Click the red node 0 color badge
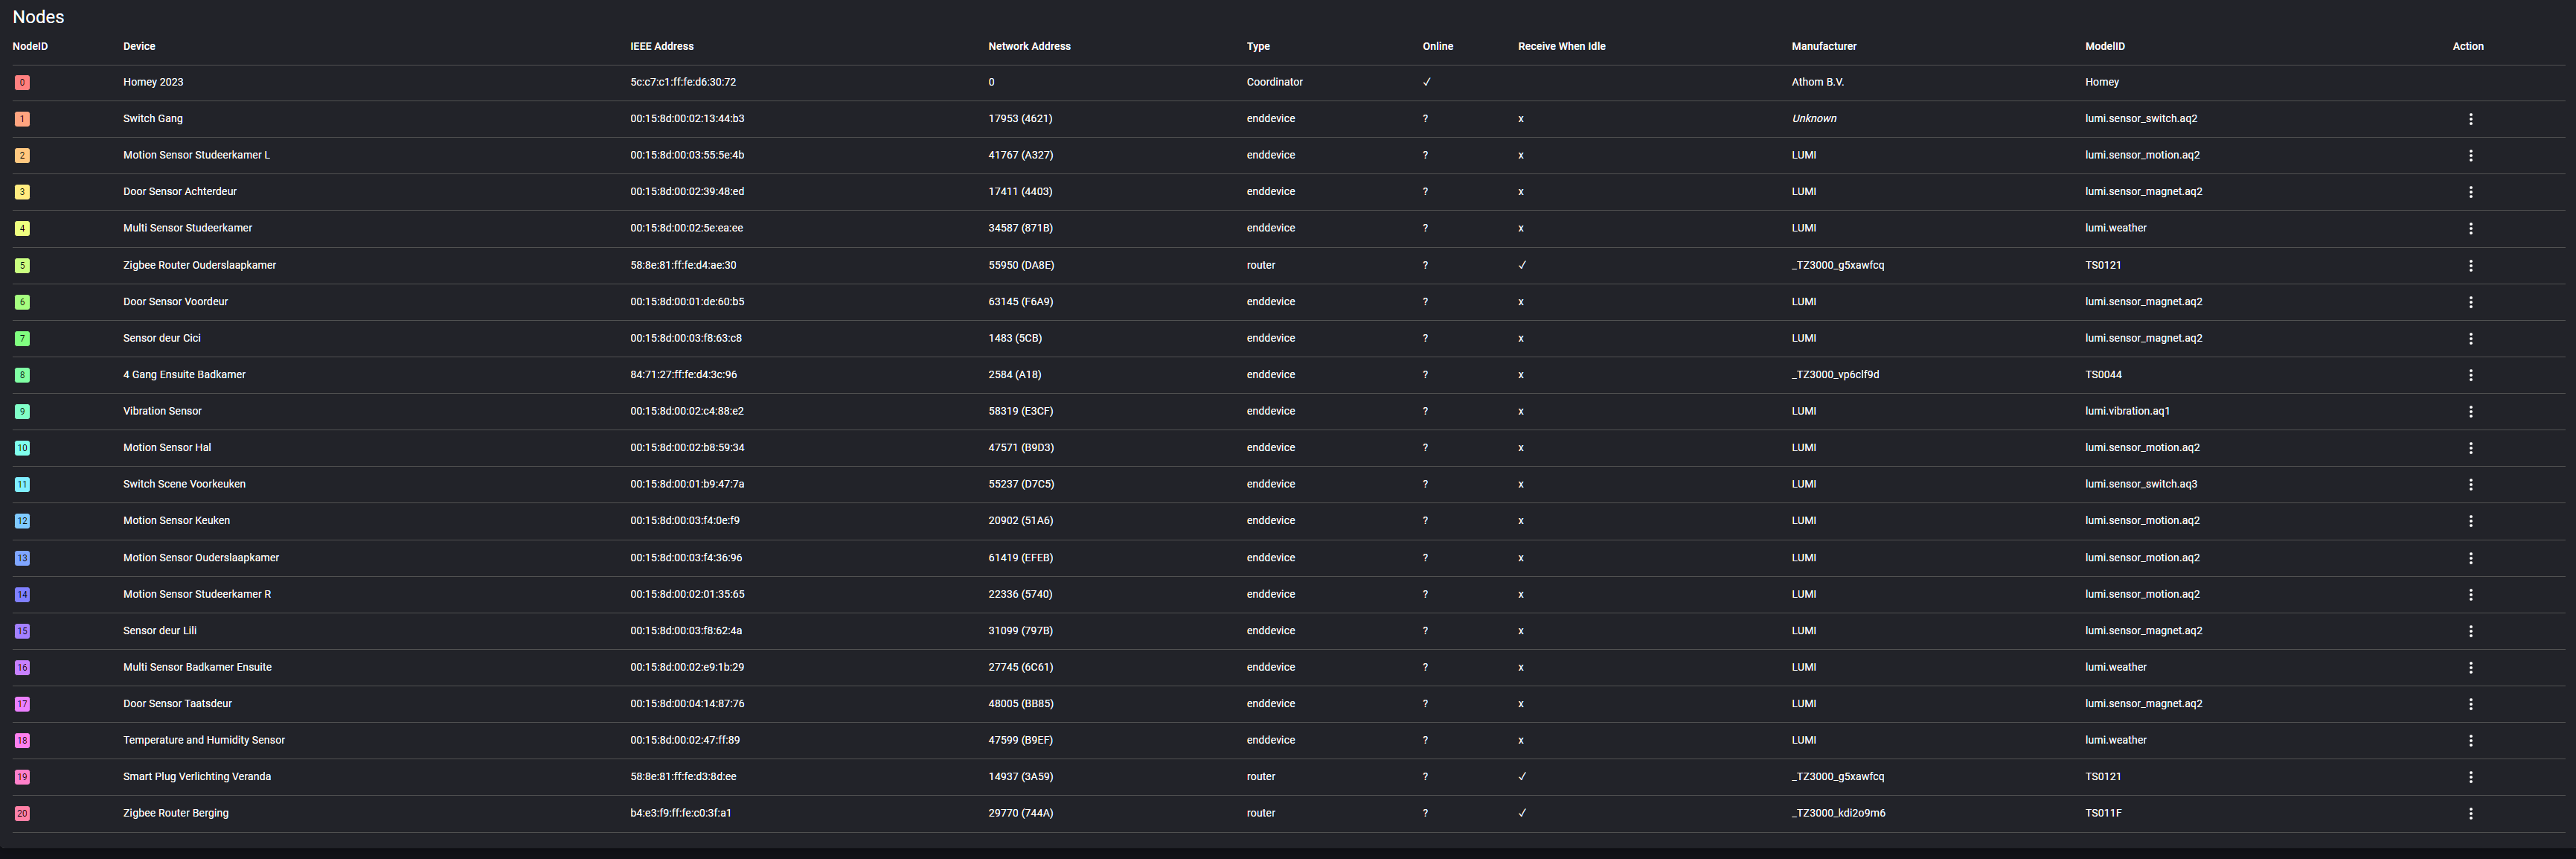 (22, 83)
